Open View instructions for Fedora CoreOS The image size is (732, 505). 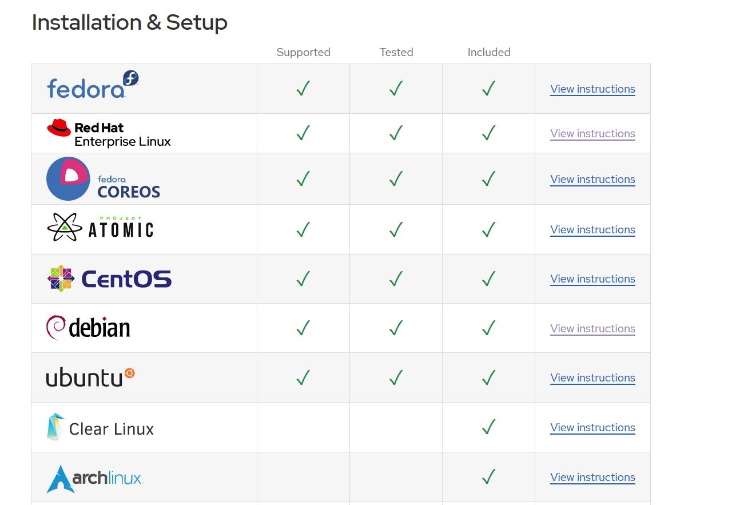(592, 180)
